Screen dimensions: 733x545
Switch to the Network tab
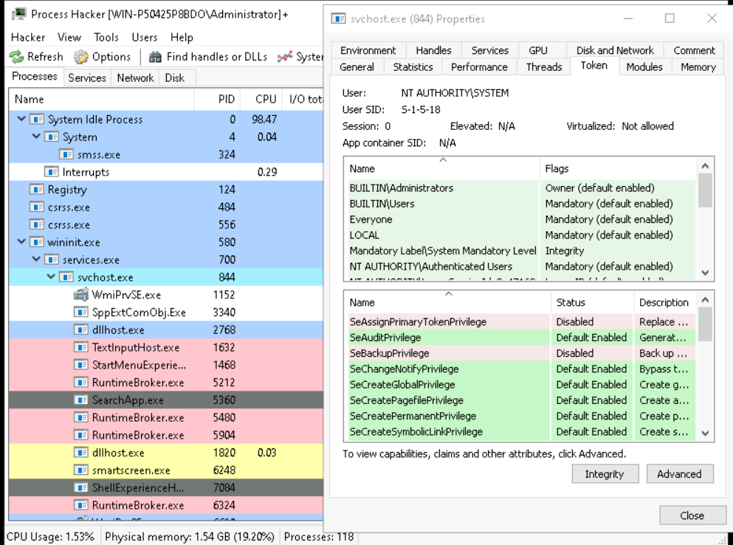(x=135, y=78)
